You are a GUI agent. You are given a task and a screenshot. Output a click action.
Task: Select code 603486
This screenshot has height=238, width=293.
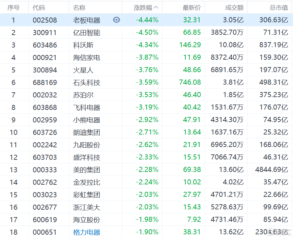point(45,45)
